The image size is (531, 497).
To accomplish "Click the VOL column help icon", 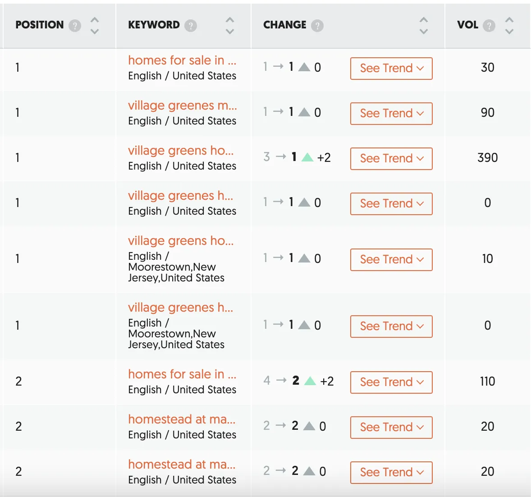I will tap(489, 26).
